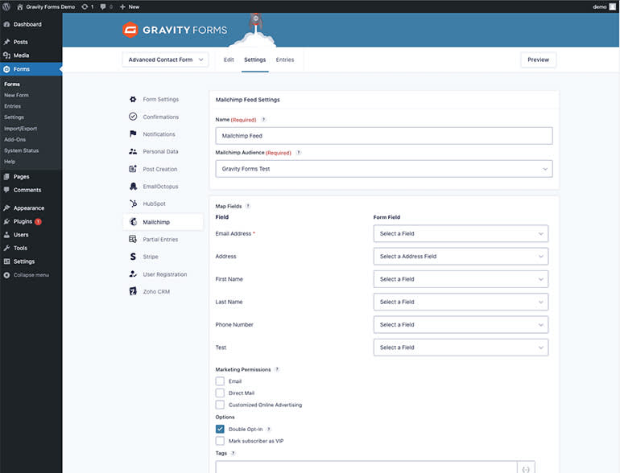The height and width of the screenshot is (473, 620).
Task: Click the HubSpot icon in settings sidebar
Action: [x=133, y=204]
